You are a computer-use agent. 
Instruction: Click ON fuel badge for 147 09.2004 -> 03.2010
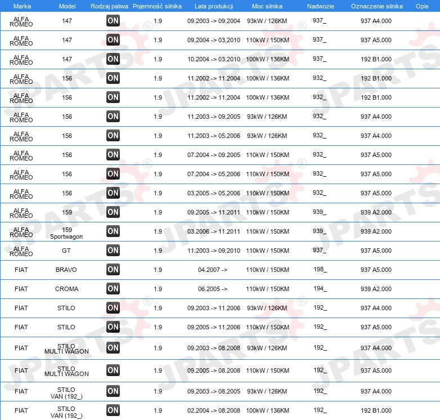[113, 40]
